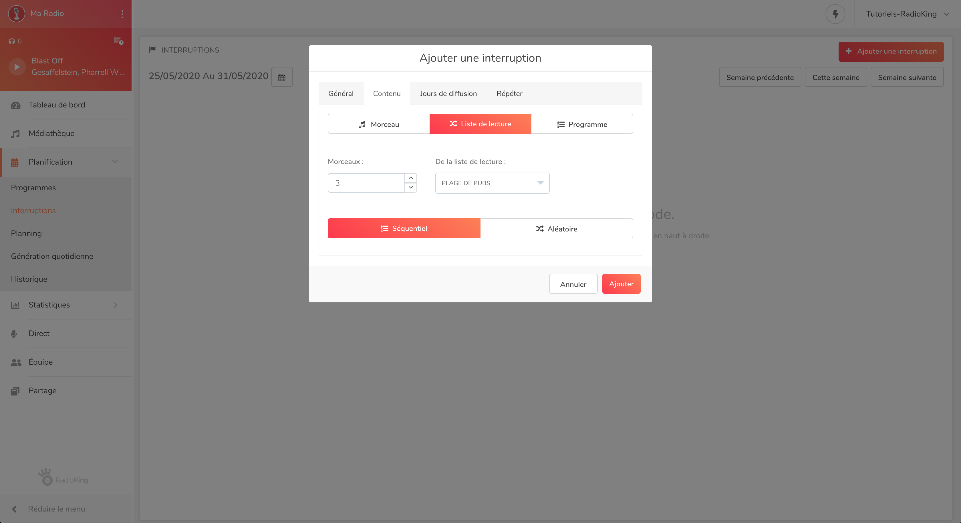Select the Programme content type
Screen dimensions: 961x523
[582, 124]
